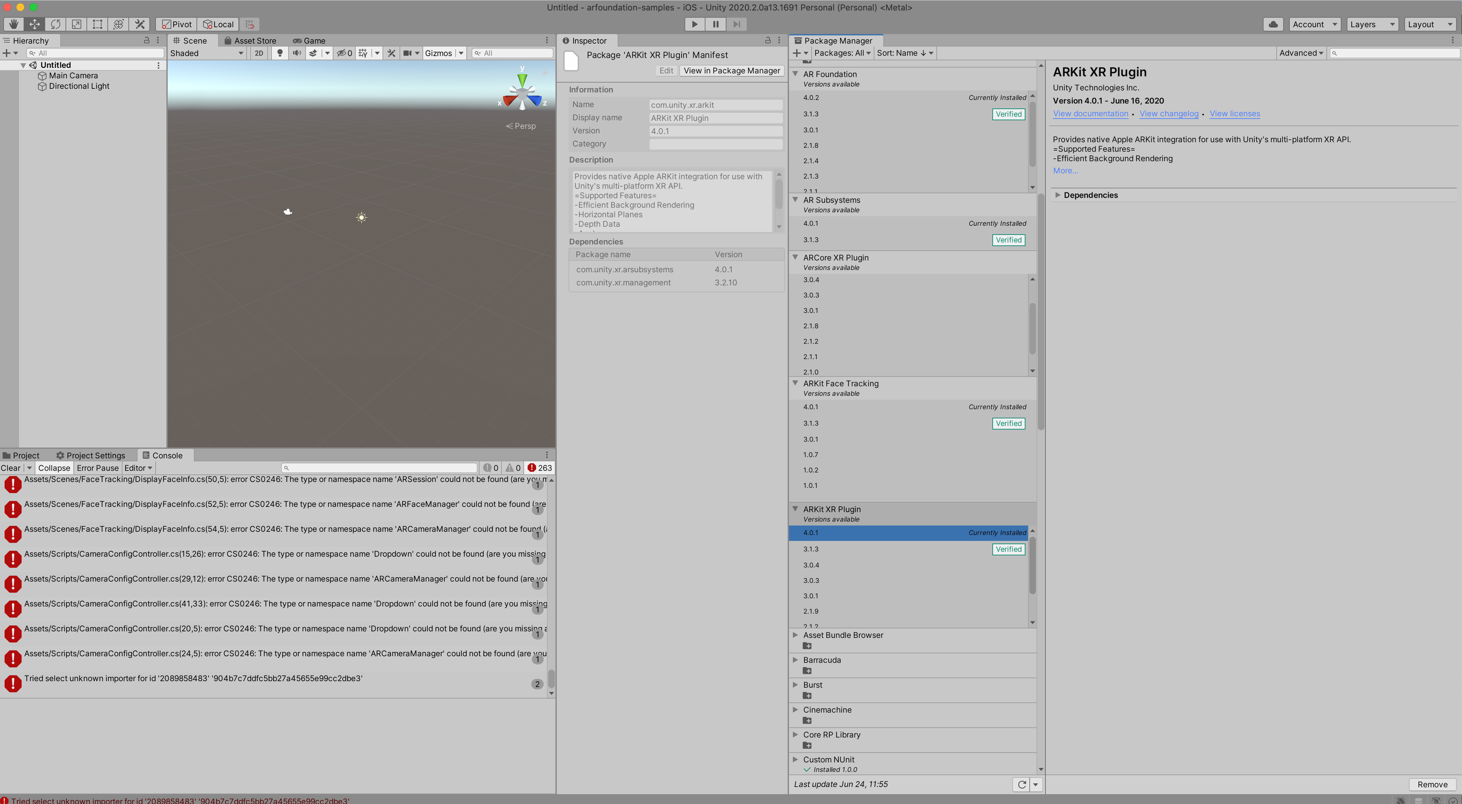Image resolution: width=1462 pixels, height=804 pixels.
Task: Toggle scene audio in the Scene view
Action: pos(297,53)
